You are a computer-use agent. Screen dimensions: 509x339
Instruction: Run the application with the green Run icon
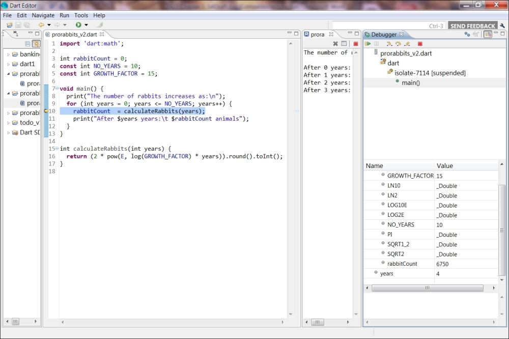(x=78, y=25)
